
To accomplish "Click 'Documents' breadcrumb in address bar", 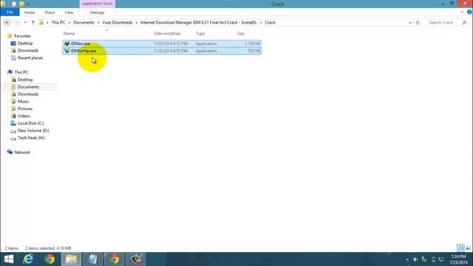I will 84,23.
